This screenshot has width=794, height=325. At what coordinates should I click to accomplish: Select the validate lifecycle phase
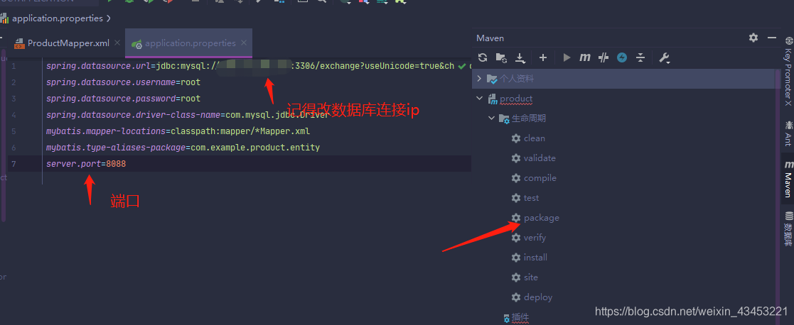(540, 158)
